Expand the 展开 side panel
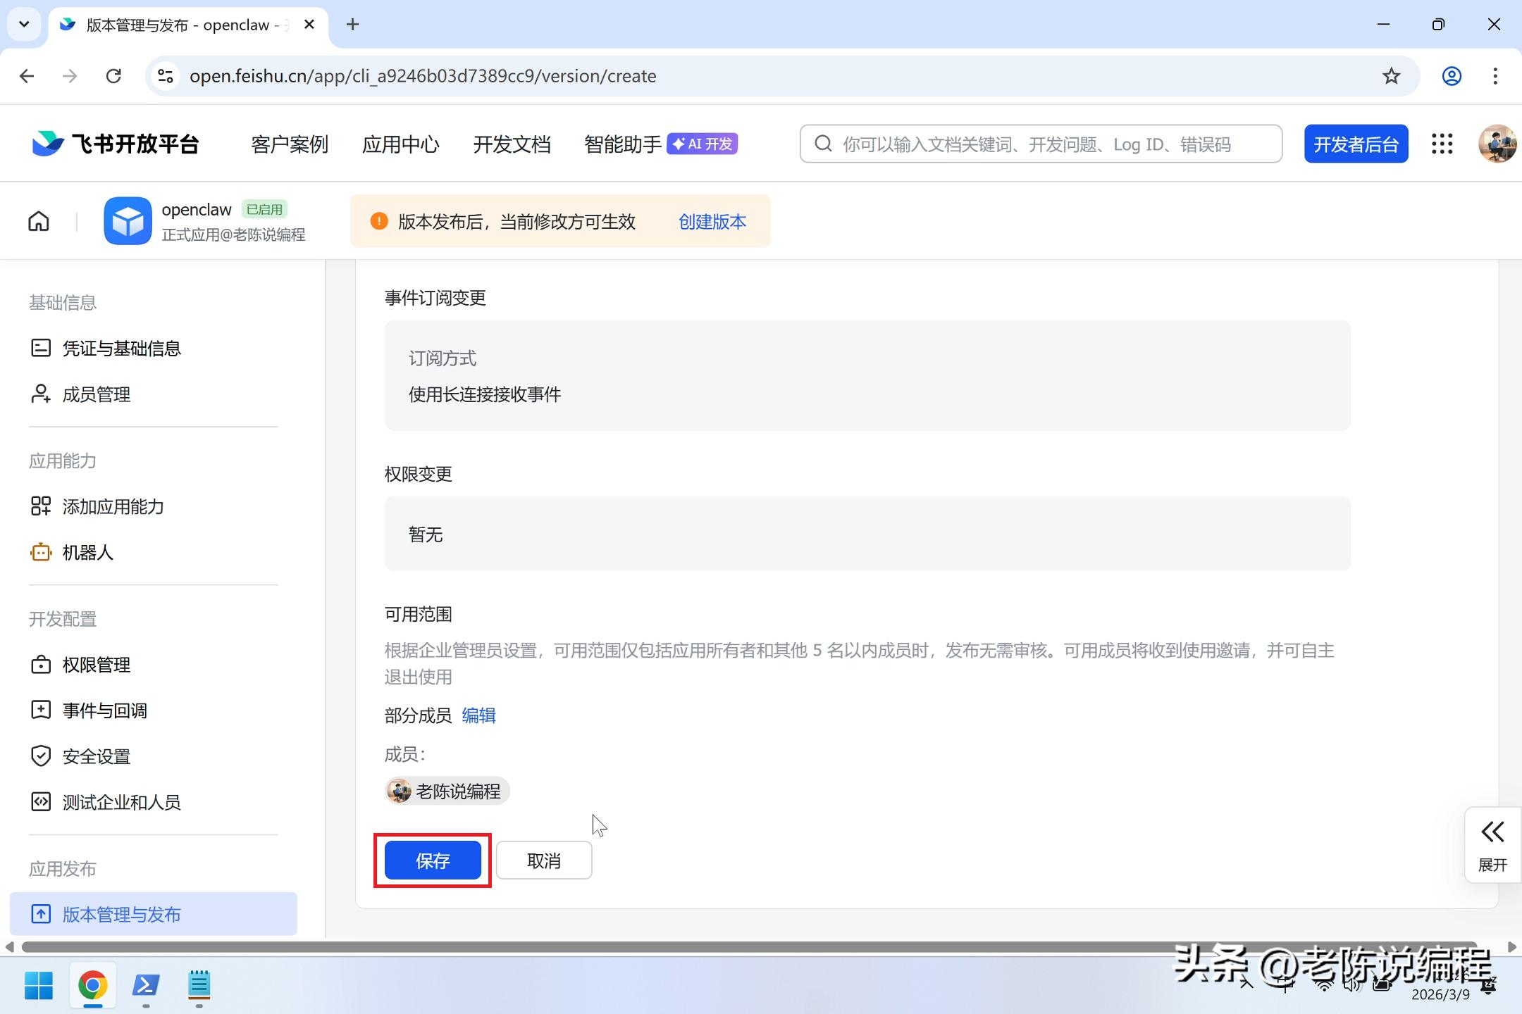 click(1492, 845)
